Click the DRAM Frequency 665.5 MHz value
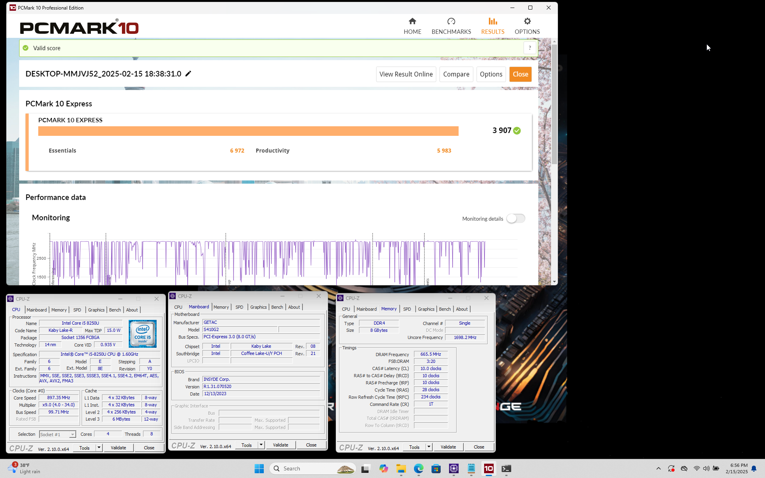Image resolution: width=765 pixels, height=478 pixels. pyautogui.click(x=431, y=354)
